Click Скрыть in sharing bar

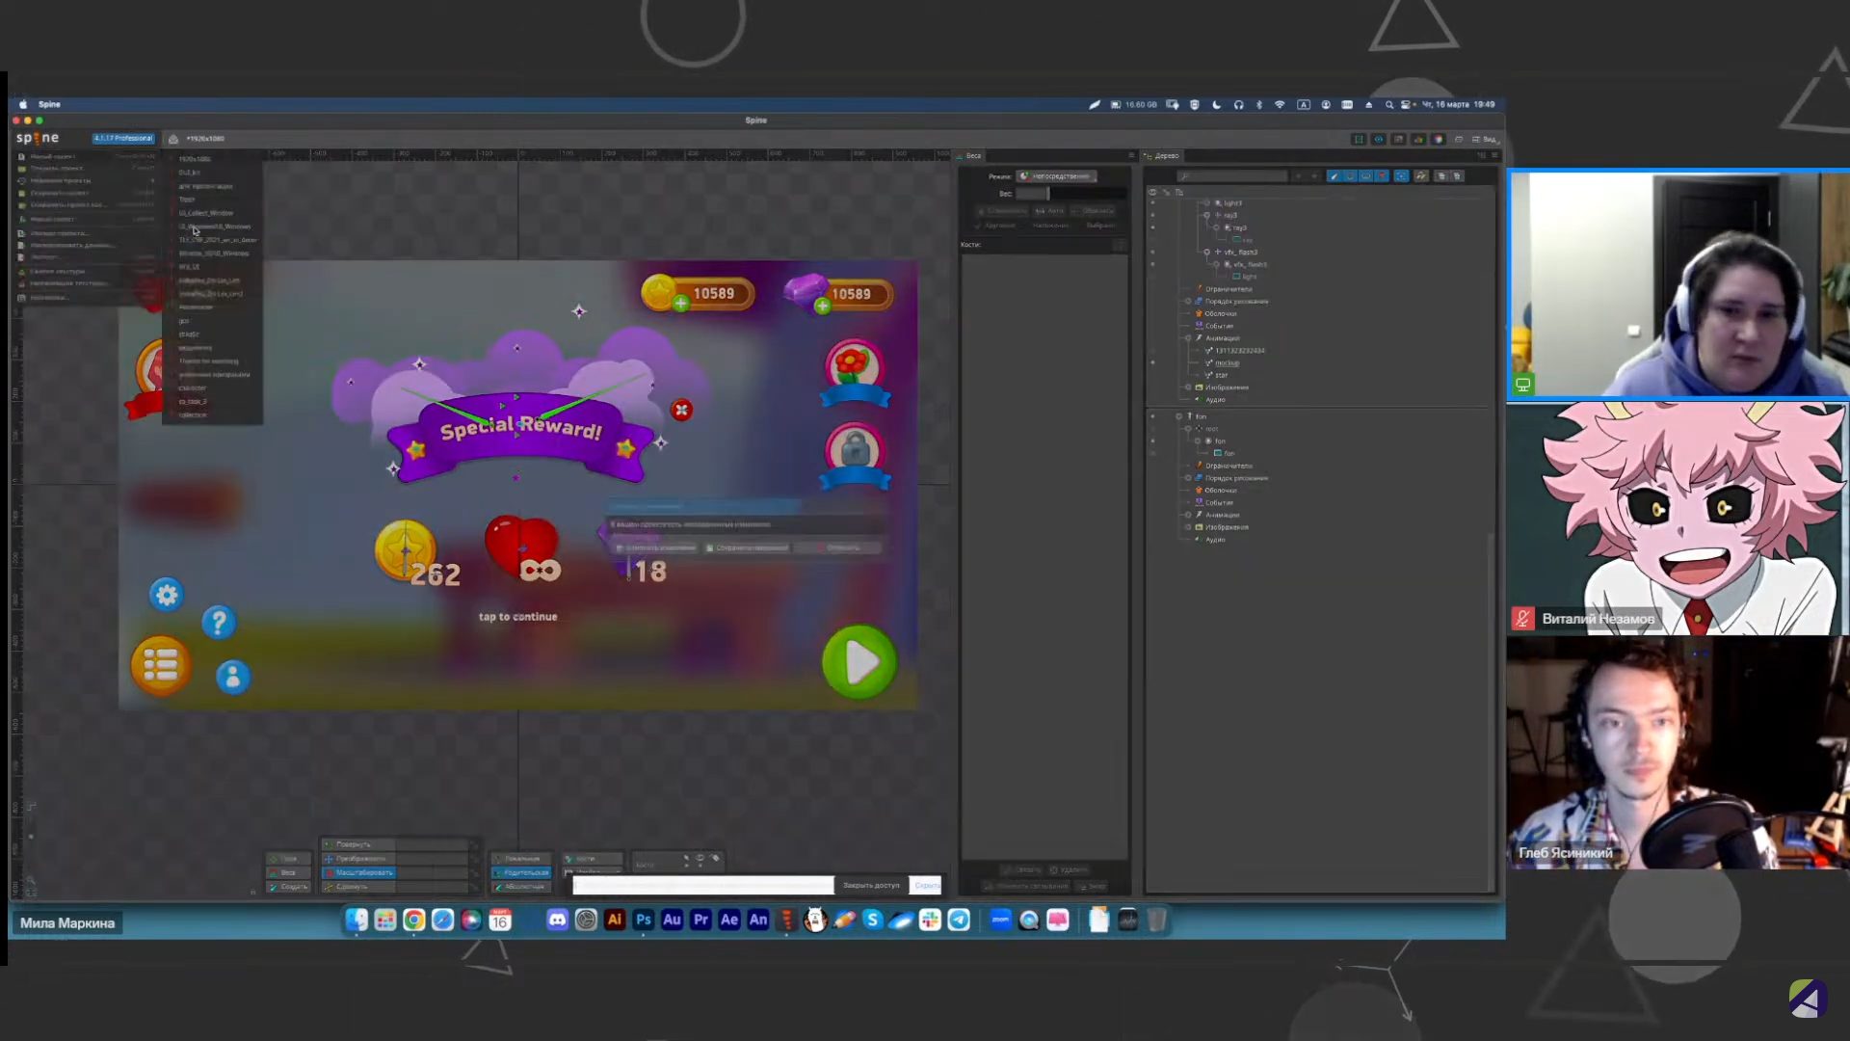[x=926, y=885]
